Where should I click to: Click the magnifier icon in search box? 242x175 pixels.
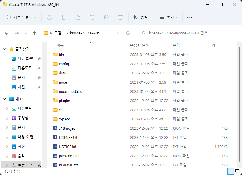pyautogui.click(x=143, y=33)
